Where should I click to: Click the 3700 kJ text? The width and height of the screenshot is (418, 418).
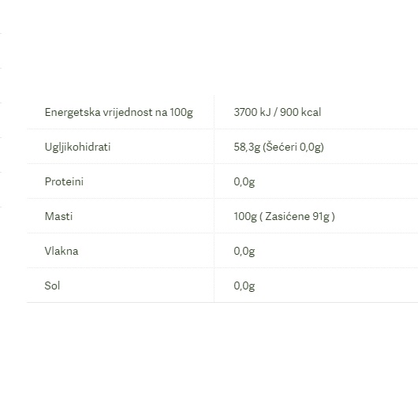pyautogui.click(x=252, y=112)
